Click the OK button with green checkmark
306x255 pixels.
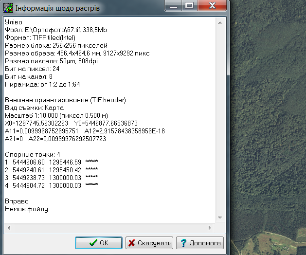(99, 243)
